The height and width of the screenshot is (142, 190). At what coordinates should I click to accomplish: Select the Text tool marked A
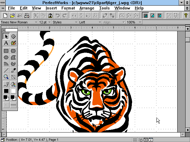pyautogui.click(x=6, y=43)
